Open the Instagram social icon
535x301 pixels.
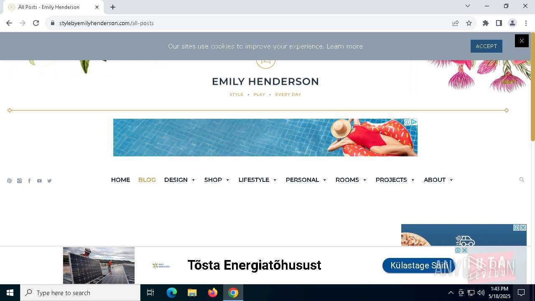pos(19,181)
